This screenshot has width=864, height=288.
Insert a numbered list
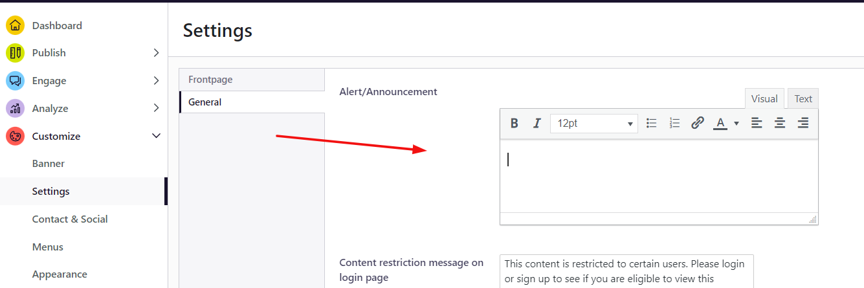pos(674,123)
